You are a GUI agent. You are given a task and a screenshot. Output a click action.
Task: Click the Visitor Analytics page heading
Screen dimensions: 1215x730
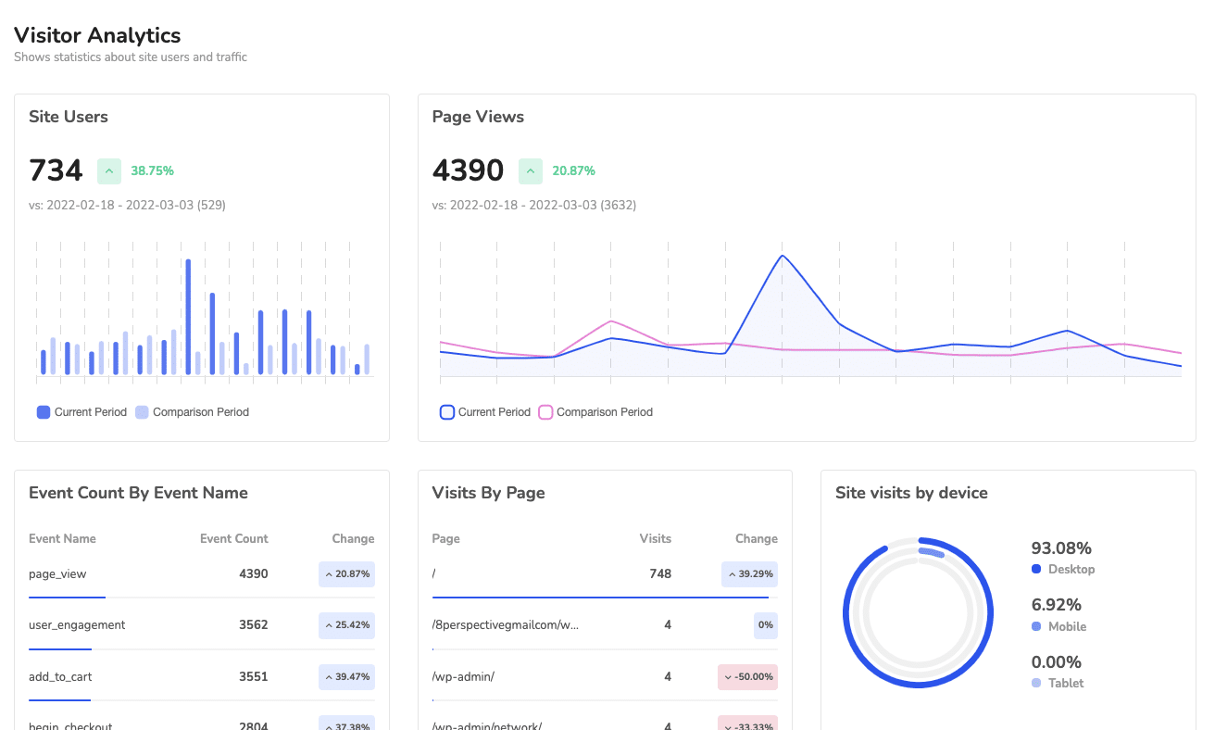(97, 35)
